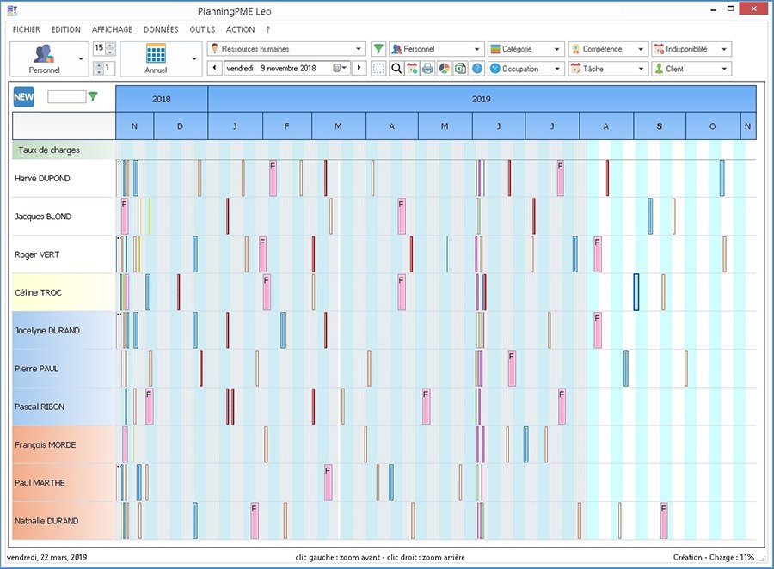Click the calendar icon beside the magnifier
The image size is (774, 569).
pyautogui.click(x=412, y=69)
